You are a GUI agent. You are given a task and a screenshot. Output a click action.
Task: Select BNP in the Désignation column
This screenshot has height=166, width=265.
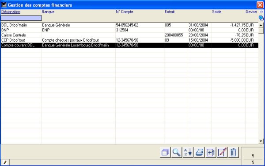pos(5,30)
